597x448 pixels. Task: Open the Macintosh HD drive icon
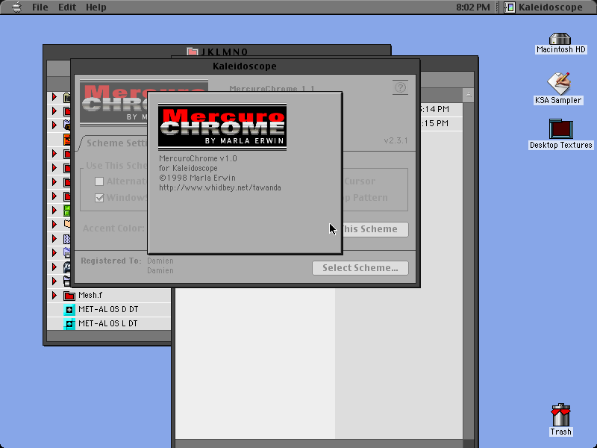click(x=560, y=39)
